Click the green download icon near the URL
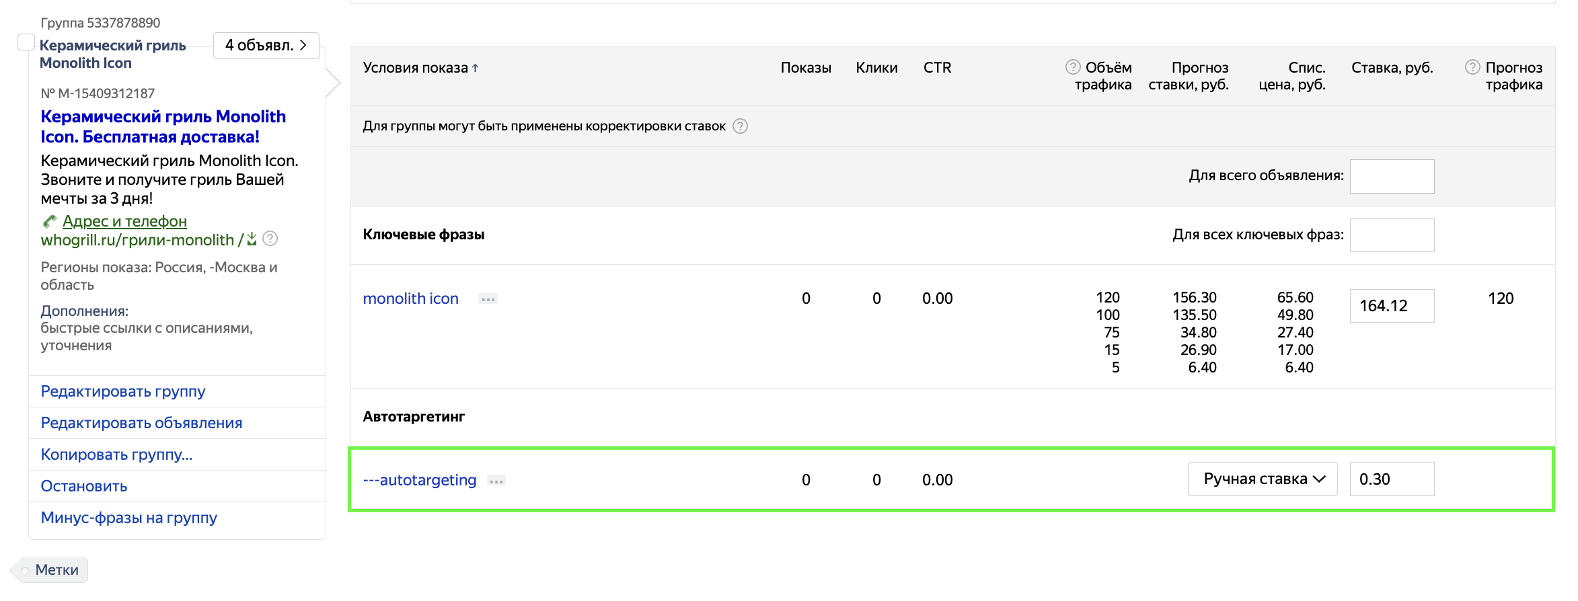Image resolution: width=1578 pixels, height=601 pixels. pyautogui.click(x=252, y=239)
